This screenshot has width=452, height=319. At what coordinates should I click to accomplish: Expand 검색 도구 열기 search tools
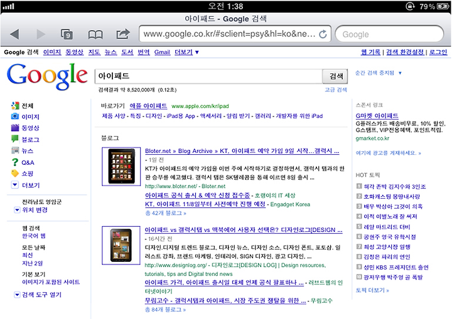(17, 295)
